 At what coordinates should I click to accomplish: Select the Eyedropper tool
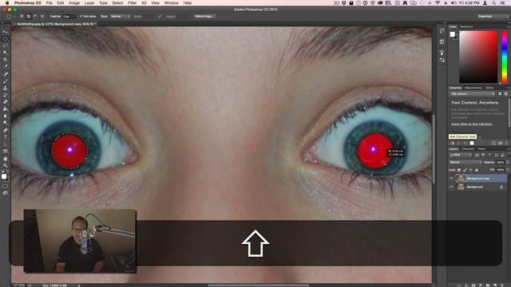(x=6, y=67)
